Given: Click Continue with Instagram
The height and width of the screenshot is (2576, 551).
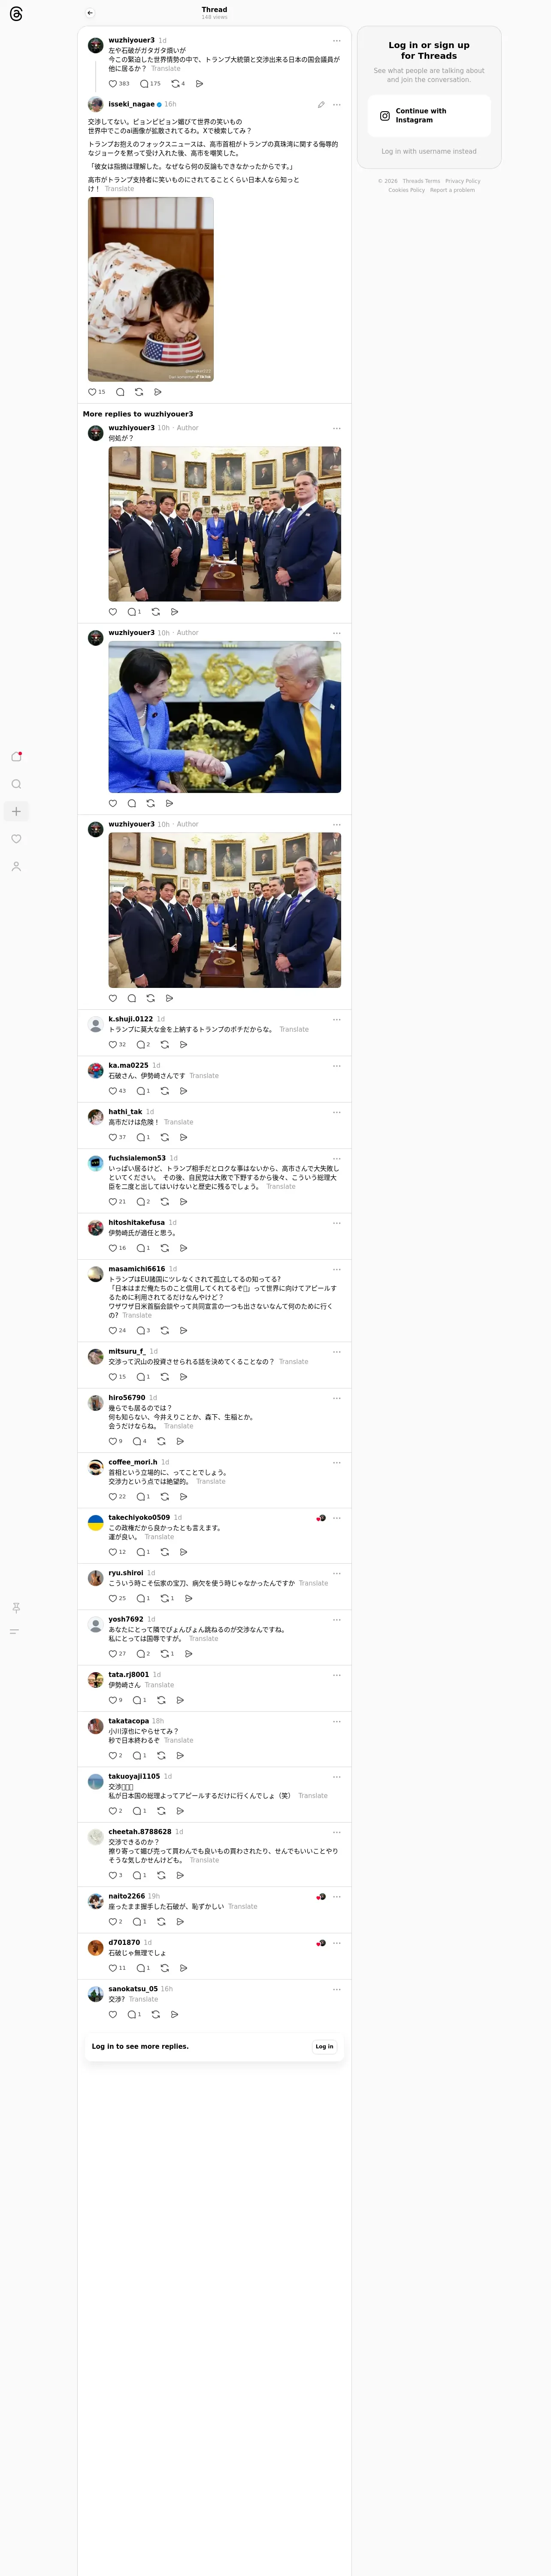Looking at the screenshot, I should pyautogui.click(x=429, y=115).
